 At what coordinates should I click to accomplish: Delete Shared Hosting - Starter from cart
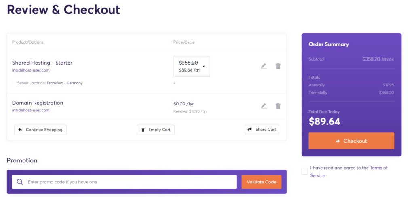(278, 66)
